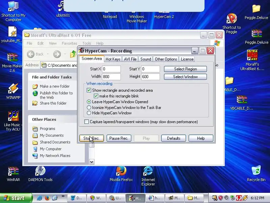Select the Screen Area tab

coord(91,59)
